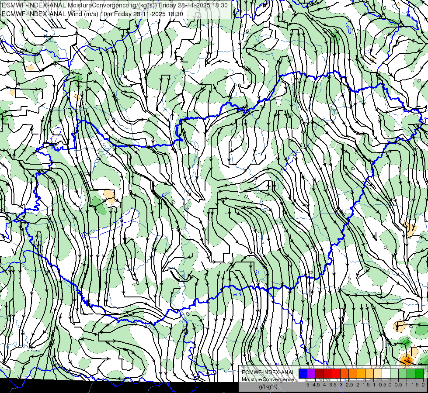428x393 pixels.
Task: Click the amber swatch between -2 and -1.5
Action: [x=361, y=374]
